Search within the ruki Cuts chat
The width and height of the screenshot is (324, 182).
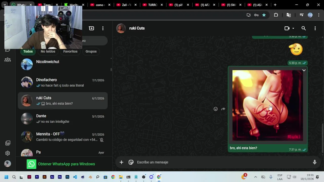coord(303,28)
